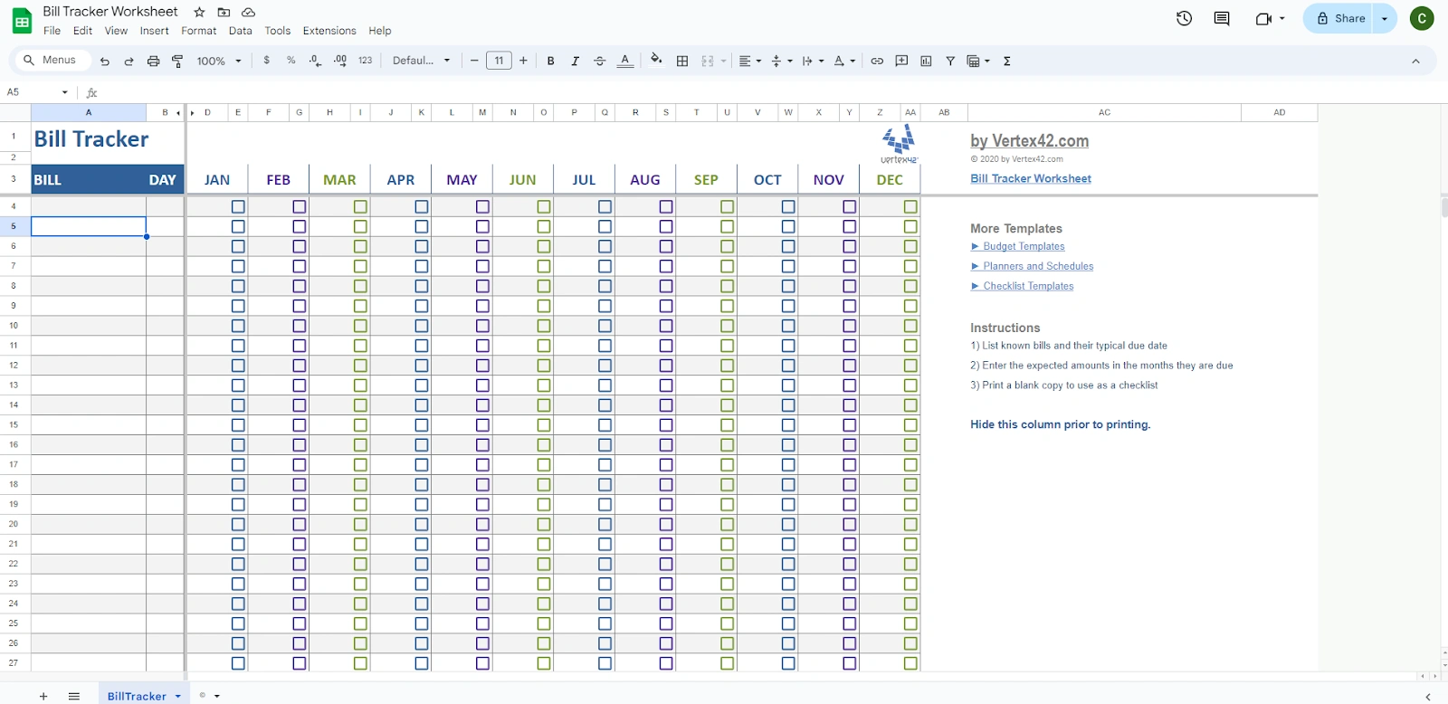Viewport: 1448px width, 704px height.
Task: Create a filter icon
Action: coord(950,61)
